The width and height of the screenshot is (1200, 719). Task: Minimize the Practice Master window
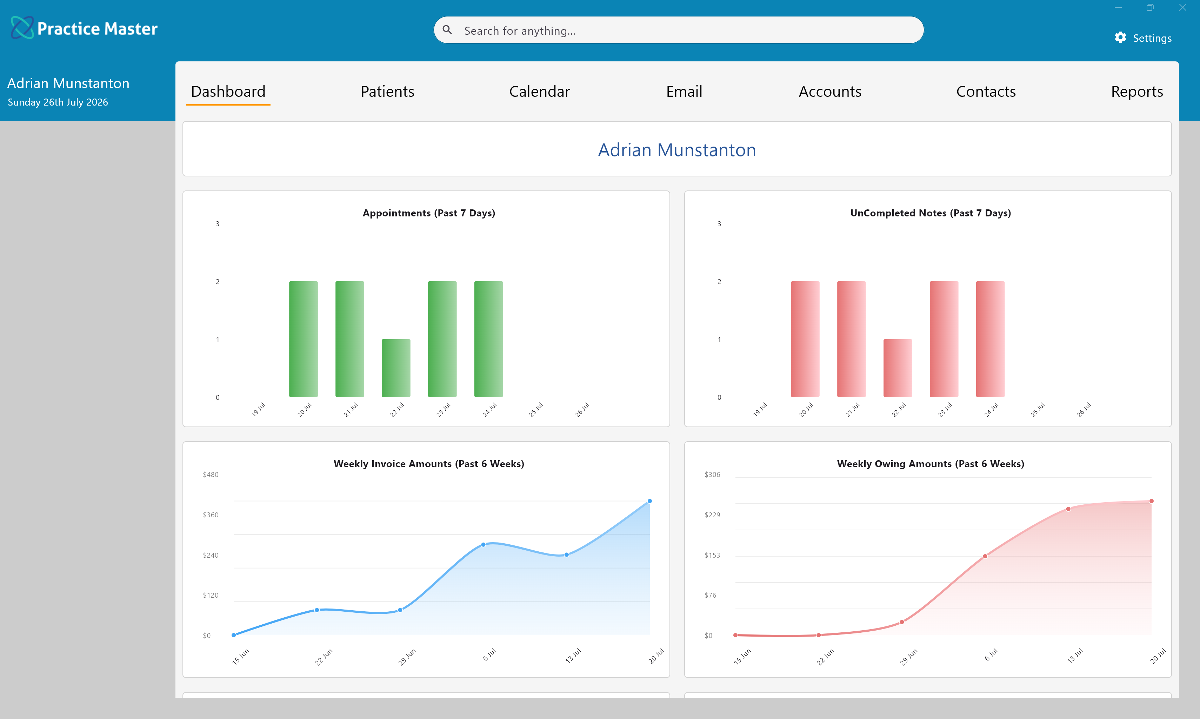click(1118, 7)
